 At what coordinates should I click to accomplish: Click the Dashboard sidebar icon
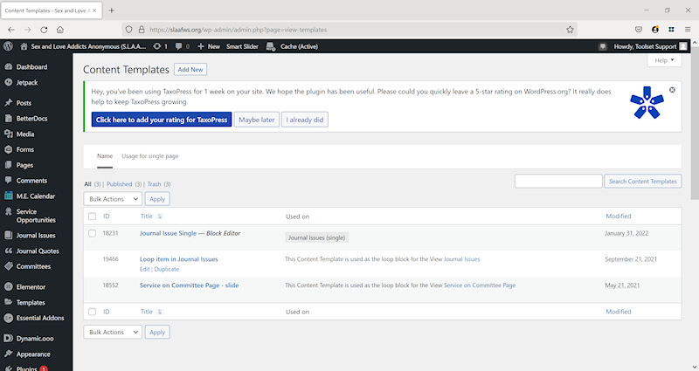9,67
